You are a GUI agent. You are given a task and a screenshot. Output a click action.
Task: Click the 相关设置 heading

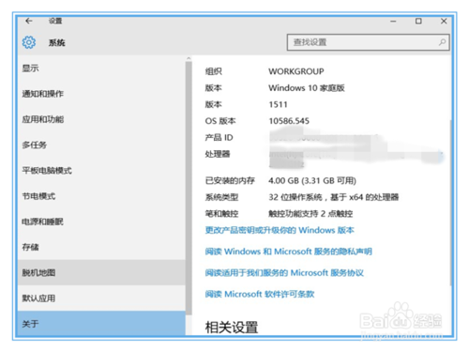pyautogui.click(x=232, y=328)
